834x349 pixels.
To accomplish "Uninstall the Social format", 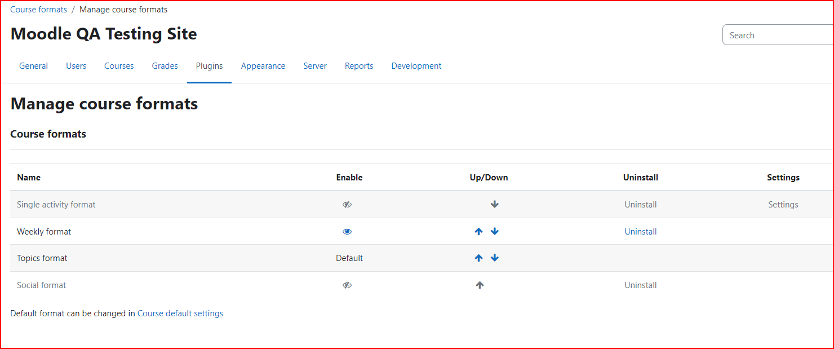I will (x=641, y=285).
